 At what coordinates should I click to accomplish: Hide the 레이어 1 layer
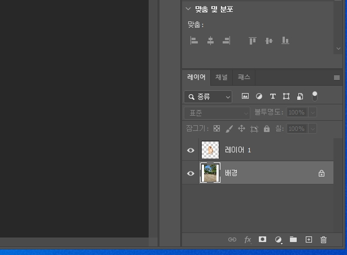[190, 150]
